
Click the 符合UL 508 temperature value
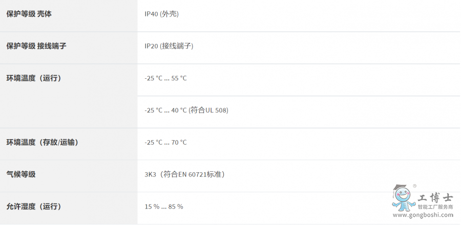tap(186, 110)
